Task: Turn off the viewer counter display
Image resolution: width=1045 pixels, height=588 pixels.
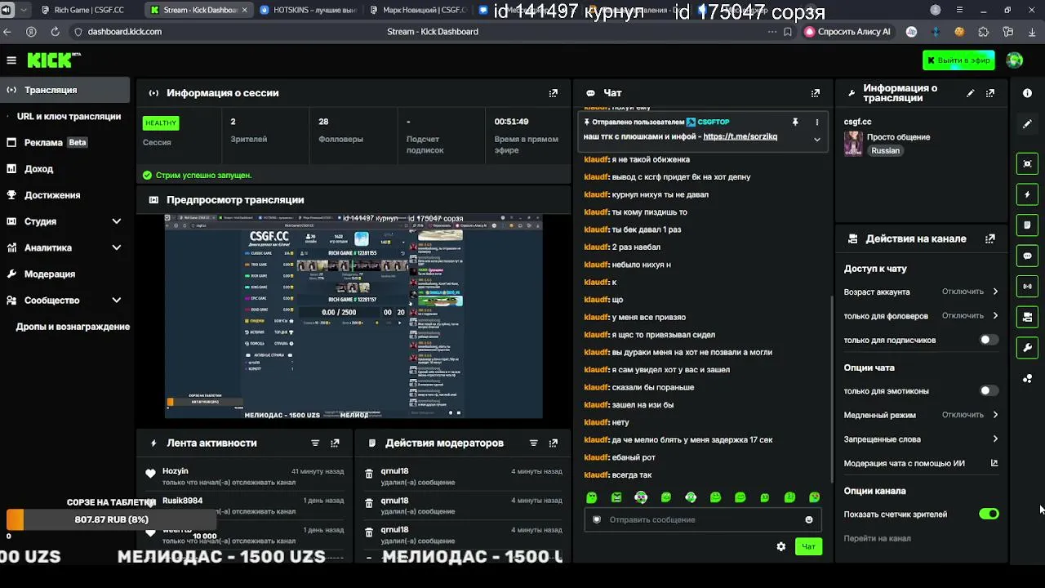Action: (989, 514)
